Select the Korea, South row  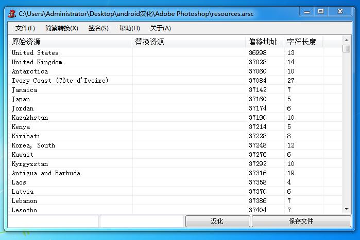175,145
